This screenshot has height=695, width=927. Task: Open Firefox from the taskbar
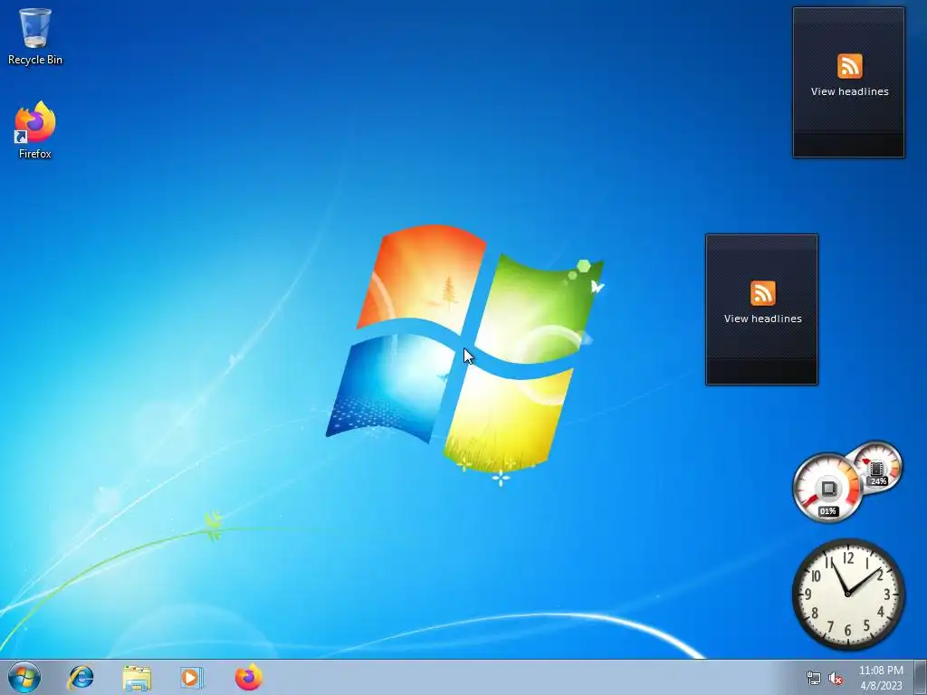pyautogui.click(x=248, y=677)
